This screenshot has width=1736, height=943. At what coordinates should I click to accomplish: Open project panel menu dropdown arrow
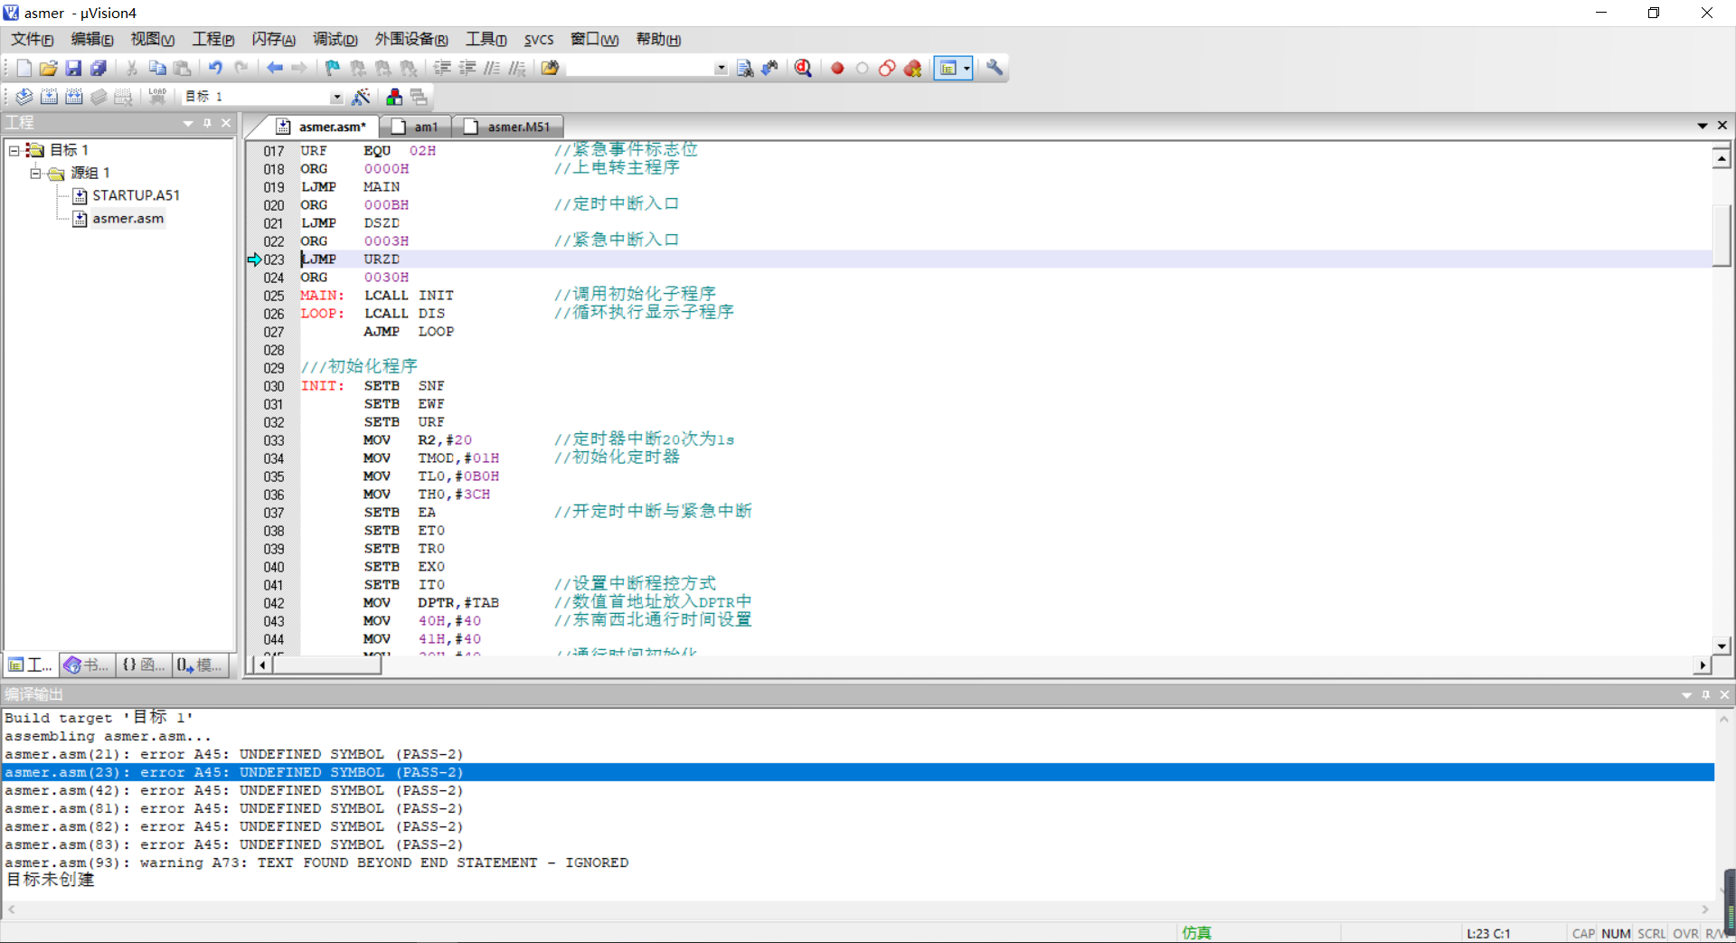tap(188, 123)
